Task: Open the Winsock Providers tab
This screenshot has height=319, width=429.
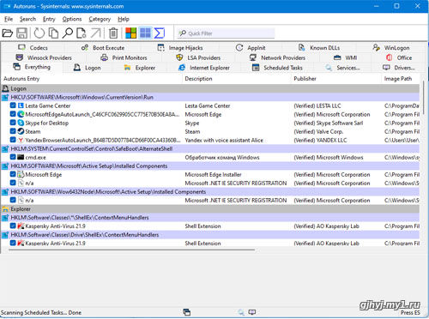Action: [44, 57]
